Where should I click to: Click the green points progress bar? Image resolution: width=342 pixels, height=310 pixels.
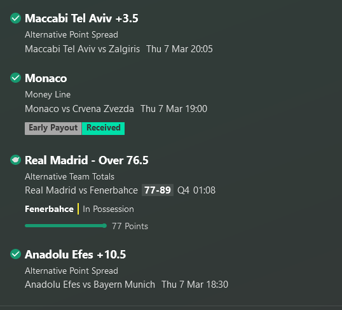[x=66, y=226]
